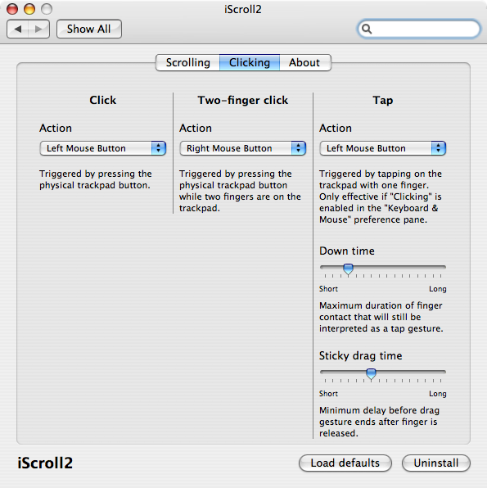Screen dimensions: 487x488
Task: Click the bold iScroll2 label at the bottom
Action: coord(45,463)
